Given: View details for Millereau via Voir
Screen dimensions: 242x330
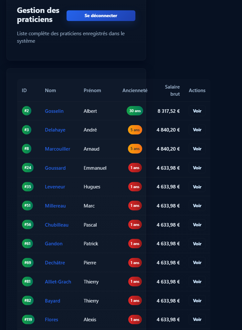Looking at the screenshot, I should point(197,206).
